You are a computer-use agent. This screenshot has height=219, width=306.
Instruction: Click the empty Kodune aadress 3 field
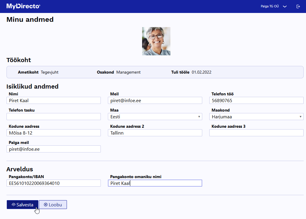256,133
